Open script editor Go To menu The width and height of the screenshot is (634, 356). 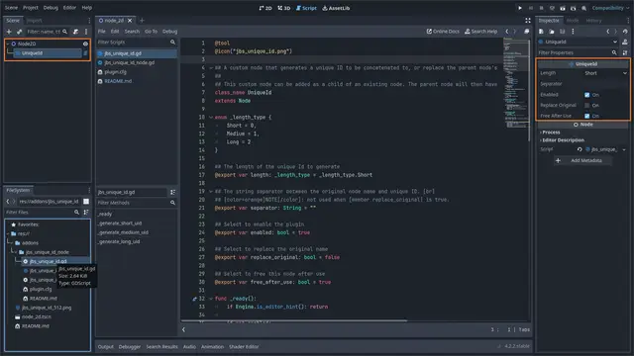151,31
